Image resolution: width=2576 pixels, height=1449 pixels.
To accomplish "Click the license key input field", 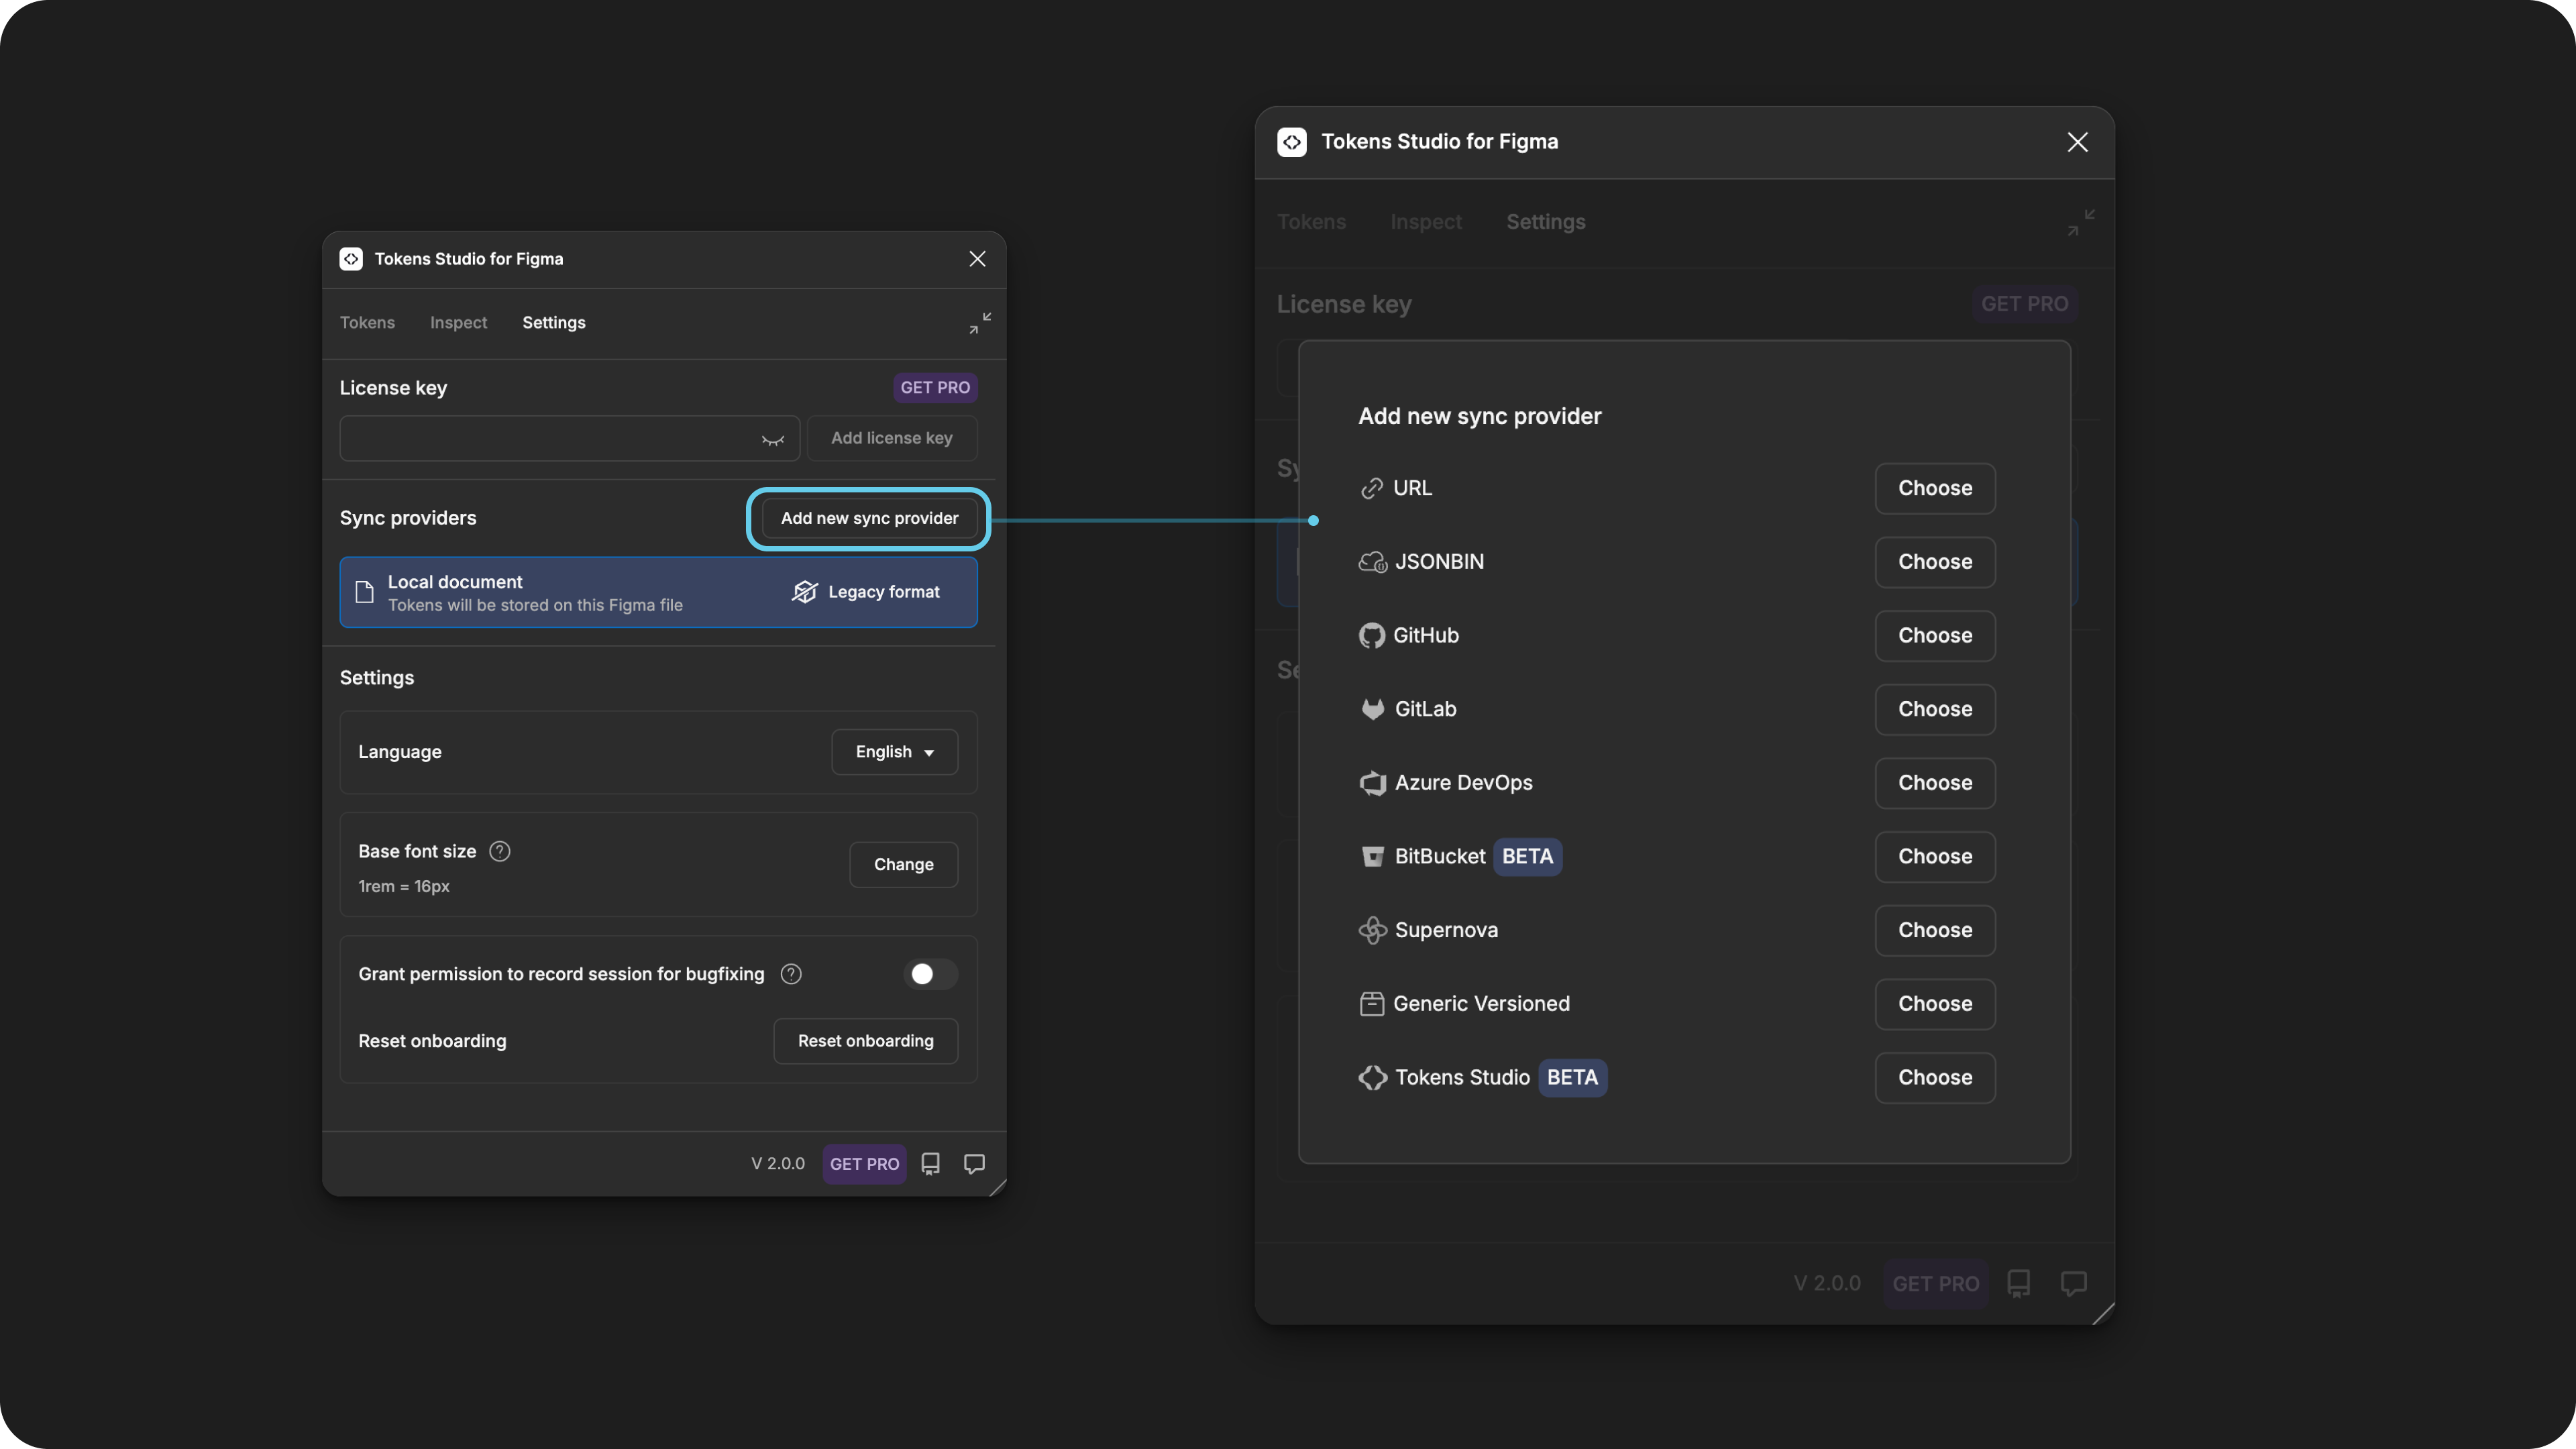I will [569, 438].
